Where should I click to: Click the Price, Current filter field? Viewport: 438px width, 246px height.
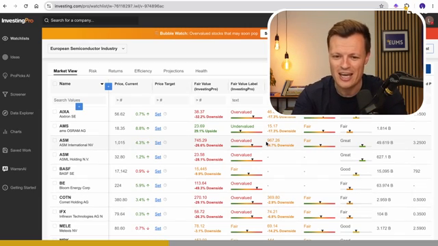tap(132, 100)
